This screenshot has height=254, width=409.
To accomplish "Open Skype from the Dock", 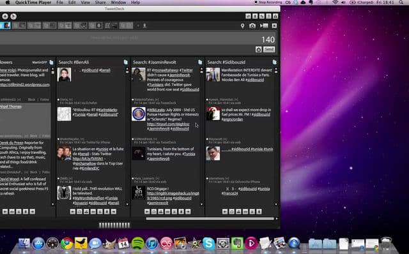I will pyautogui.click(x=209, y=244).
